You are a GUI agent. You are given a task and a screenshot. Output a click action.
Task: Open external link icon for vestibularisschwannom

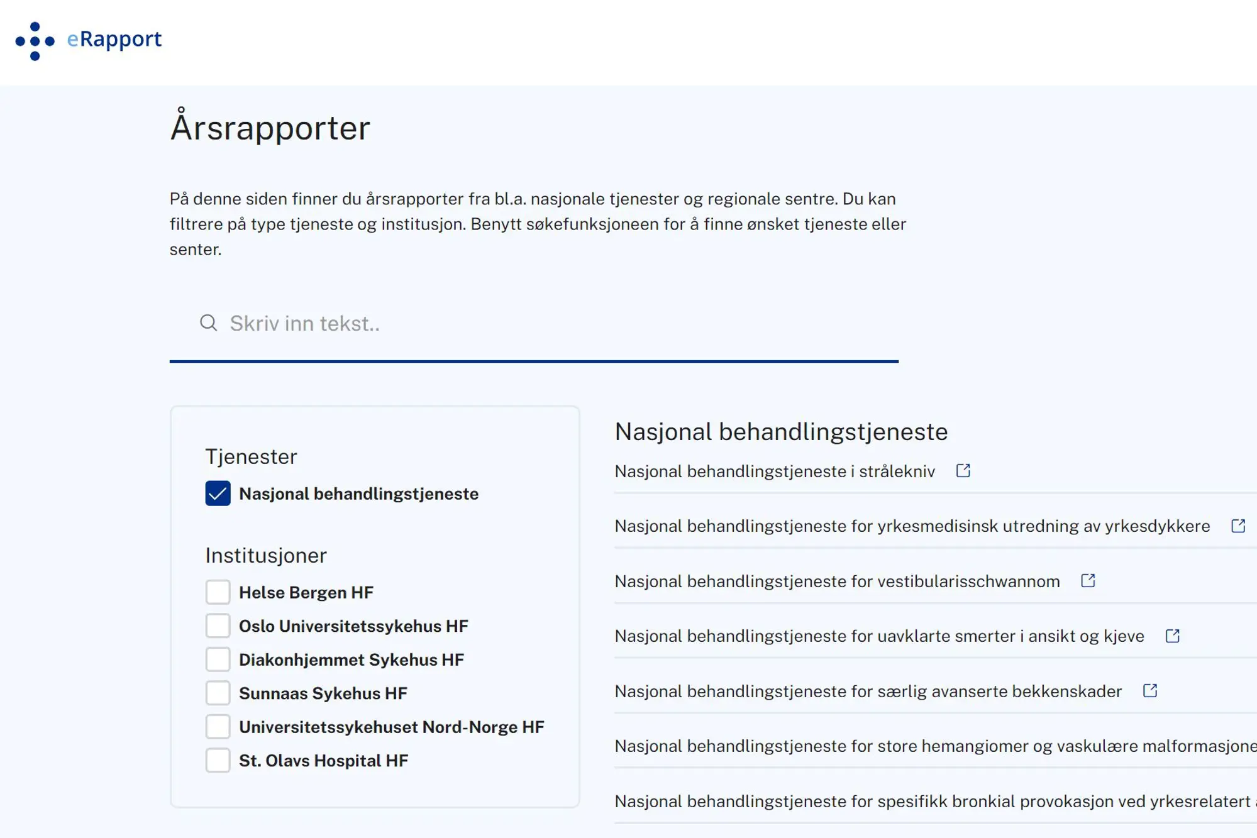click(1088, 581)
